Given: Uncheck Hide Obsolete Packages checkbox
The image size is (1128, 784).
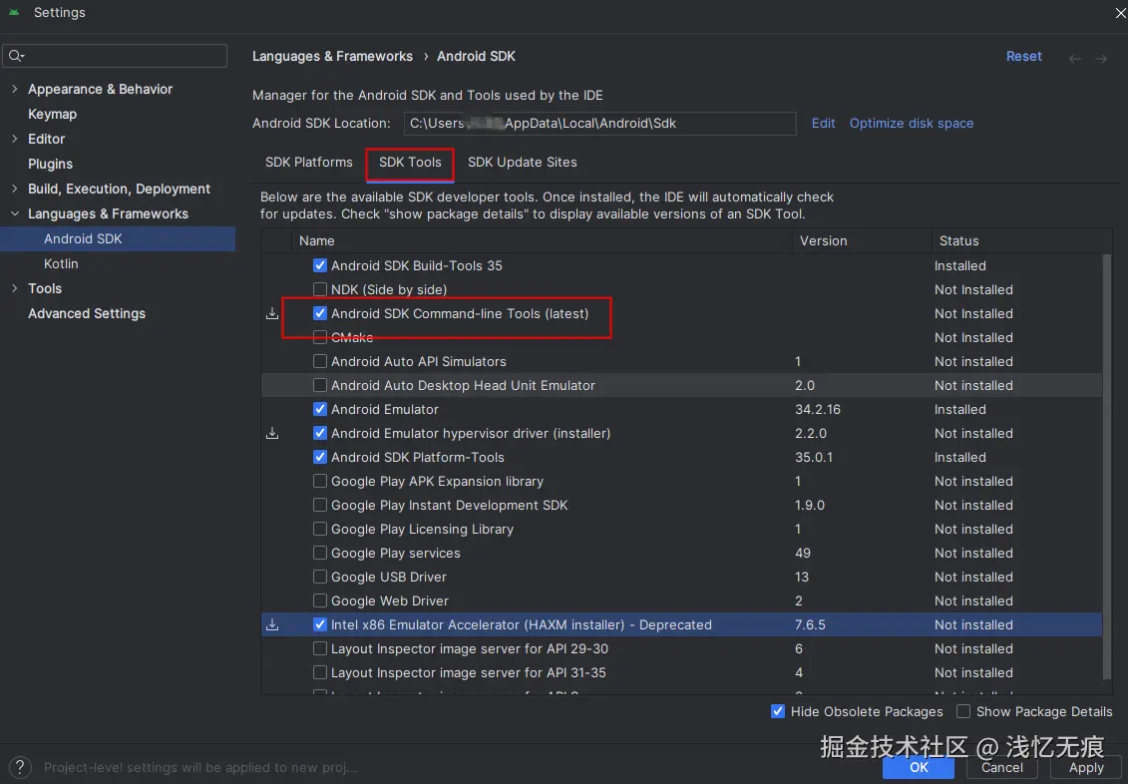Looking at the screenshot, I should 778,711.
